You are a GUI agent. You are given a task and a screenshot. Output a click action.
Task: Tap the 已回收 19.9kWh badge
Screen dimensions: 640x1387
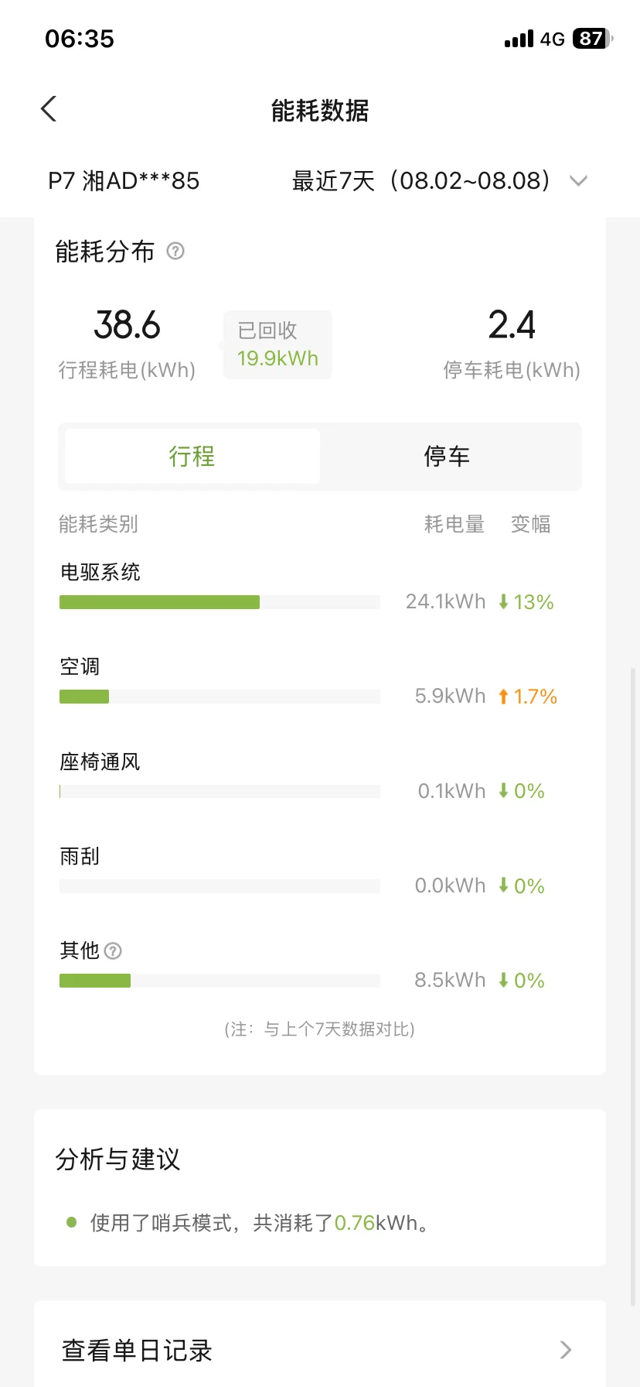pyautogui.click(x=277, y=344)
